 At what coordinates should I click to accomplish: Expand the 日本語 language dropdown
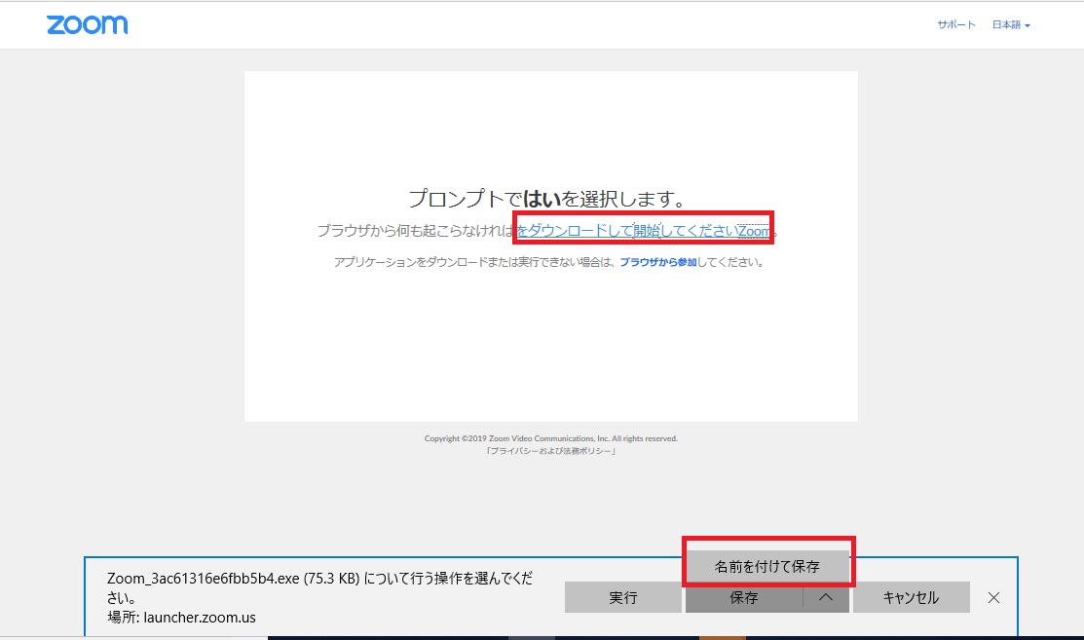[x=1010, y=25]
